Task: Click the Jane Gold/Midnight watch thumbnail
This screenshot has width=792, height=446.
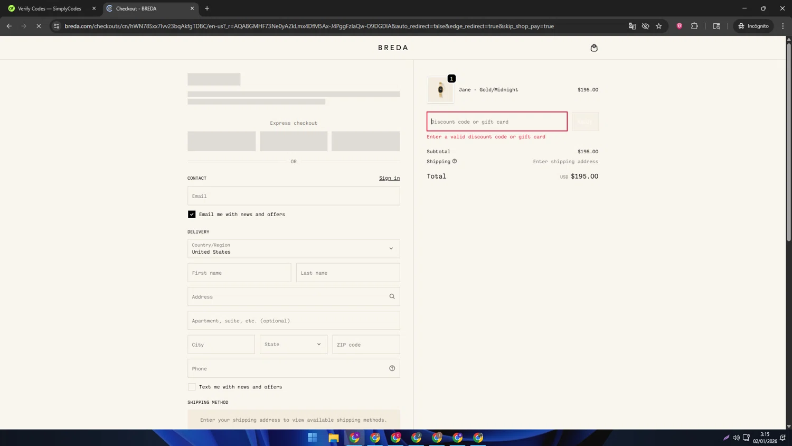Action: pyautogui.click(x=440, y=90)
